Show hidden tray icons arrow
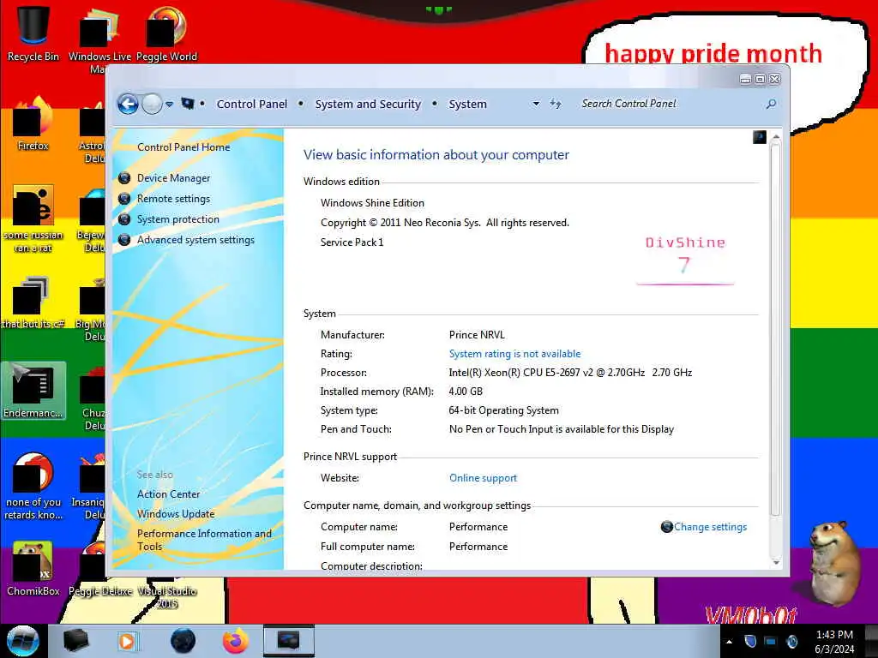This screenshot has height=658, width=878. point(729,642)
